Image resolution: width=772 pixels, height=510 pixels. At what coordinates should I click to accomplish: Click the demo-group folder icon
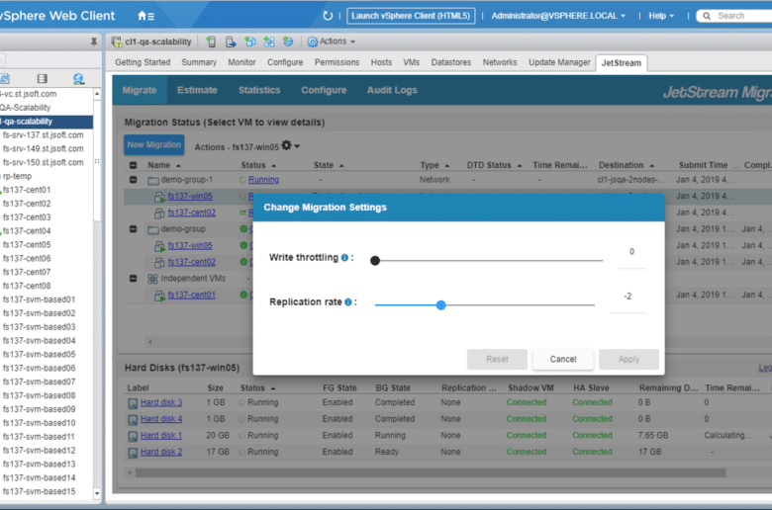click(x=153, y=229)
